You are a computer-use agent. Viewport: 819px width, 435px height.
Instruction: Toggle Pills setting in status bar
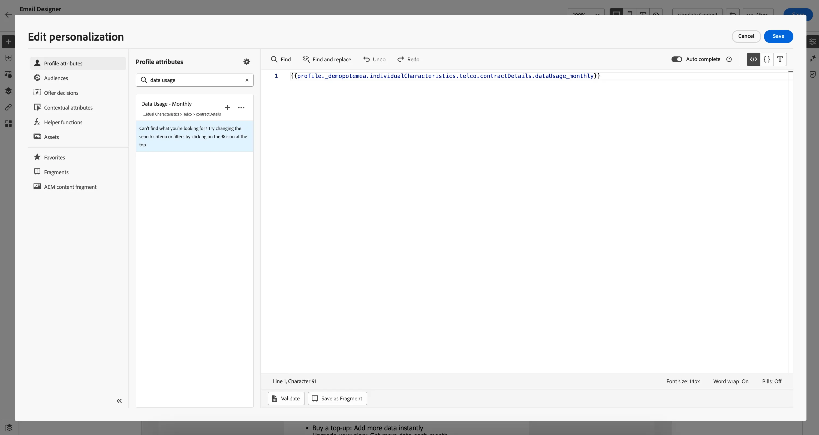[x=772, y=381]
